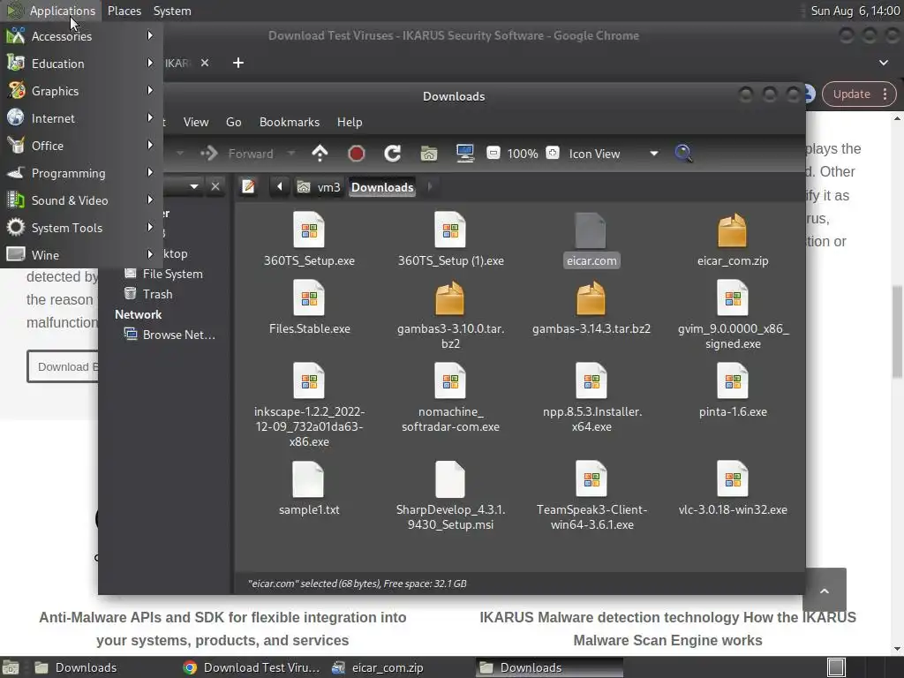The image size is (904, 678).
Task: Open Chrome tab search dropdown chevron
Action: [883, 63]
